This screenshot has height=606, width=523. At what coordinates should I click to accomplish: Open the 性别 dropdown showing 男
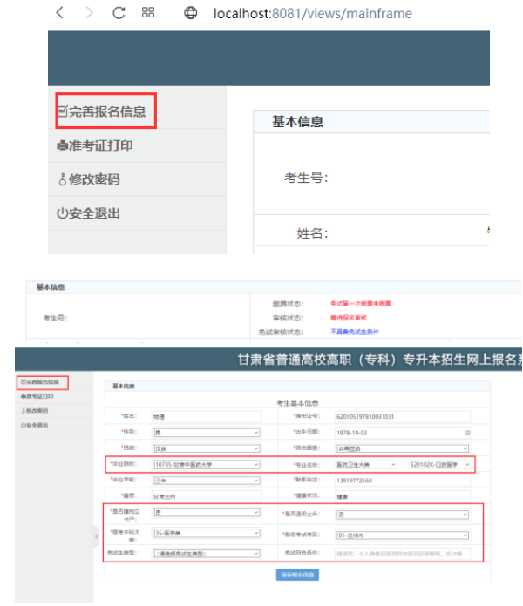point(207,433)
